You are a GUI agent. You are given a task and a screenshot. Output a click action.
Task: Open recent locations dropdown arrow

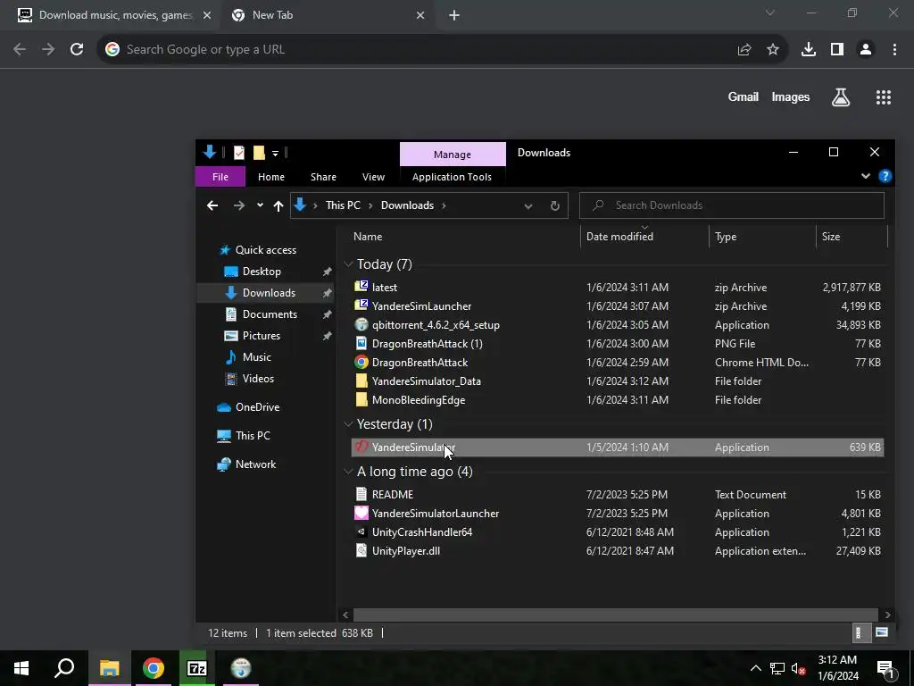click(260, 205)
